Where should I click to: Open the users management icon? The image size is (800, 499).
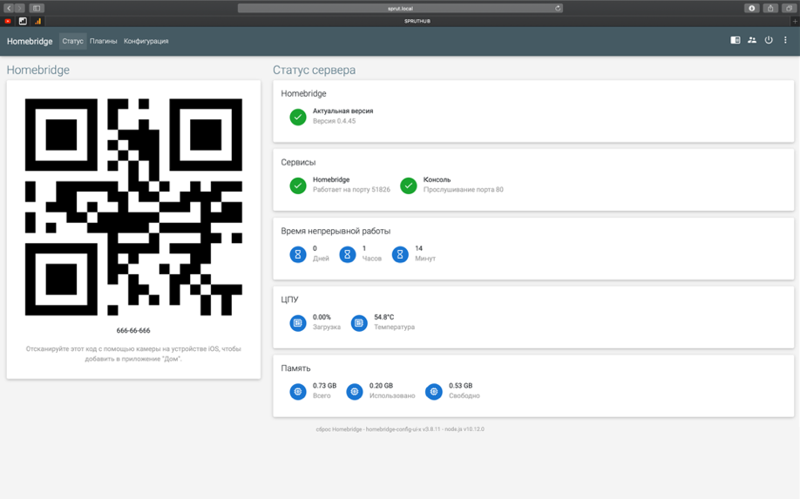tap(752, 40)
